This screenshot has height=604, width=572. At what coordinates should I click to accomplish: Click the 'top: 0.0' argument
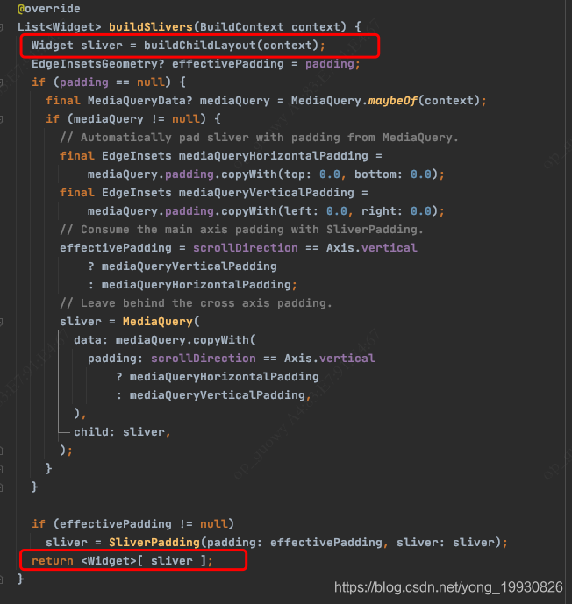click(x=312, y=174)
